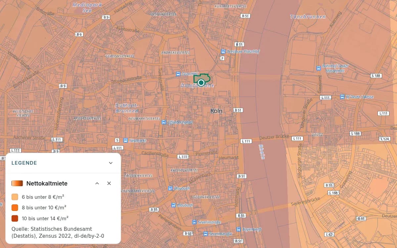Click the GEORGSVIERTEL district label

click(x=206, y=197)
